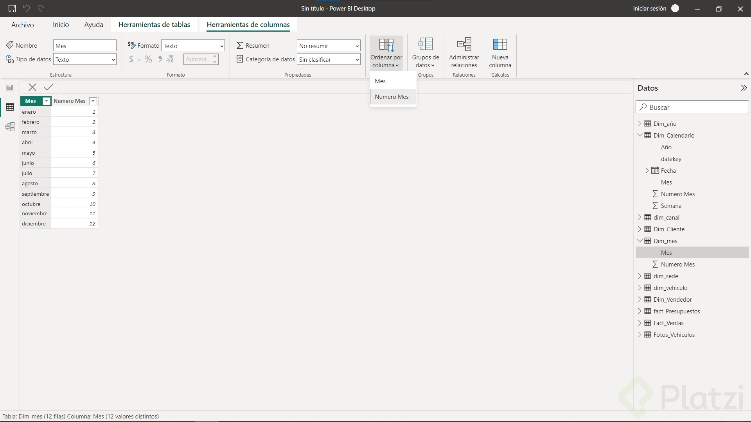Expand the Dim_año table
The width and height of the screenshot is (751, 422).
coord(640,123)
